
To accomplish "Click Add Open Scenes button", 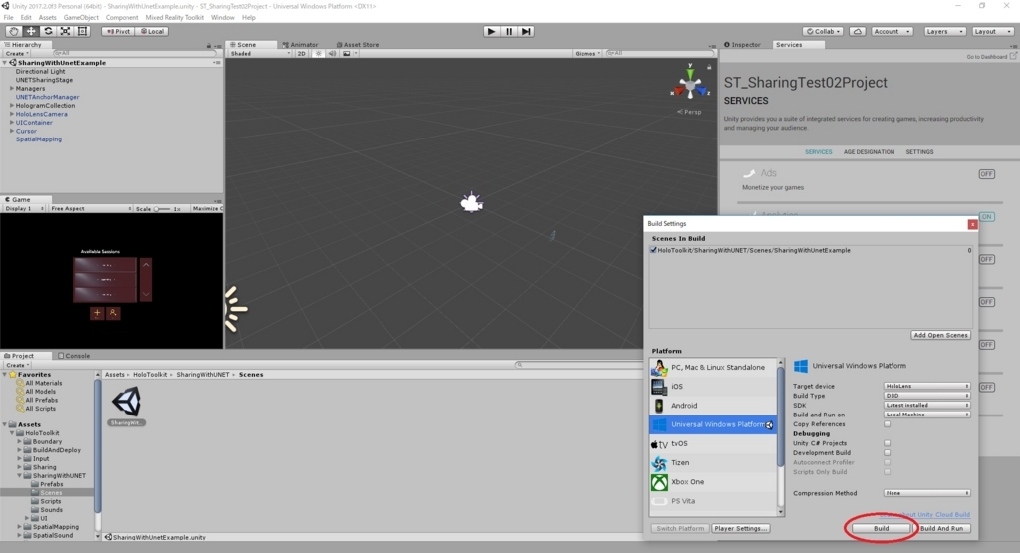I will [940, 335].
